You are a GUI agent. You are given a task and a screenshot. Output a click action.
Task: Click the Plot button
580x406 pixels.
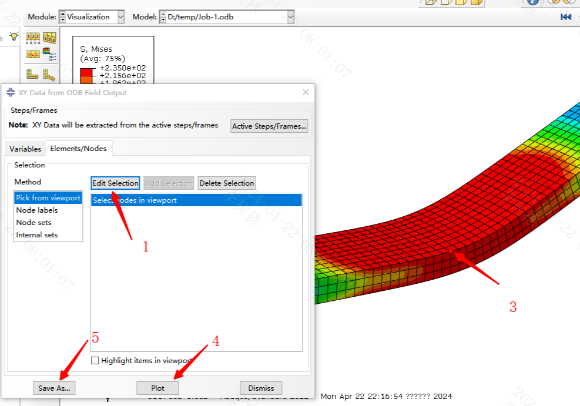(x=157, y=388)
